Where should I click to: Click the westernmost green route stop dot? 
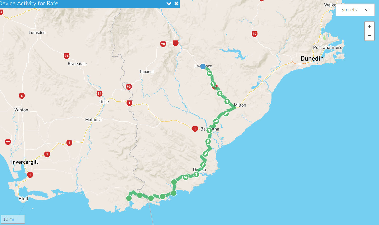click(x=129, y=198)
